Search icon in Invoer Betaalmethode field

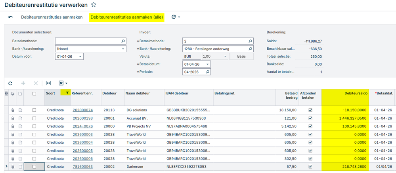[250, 41]
